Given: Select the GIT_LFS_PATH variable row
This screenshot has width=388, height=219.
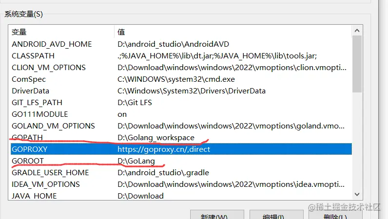Looking at the screenshot, I should 181,102.
